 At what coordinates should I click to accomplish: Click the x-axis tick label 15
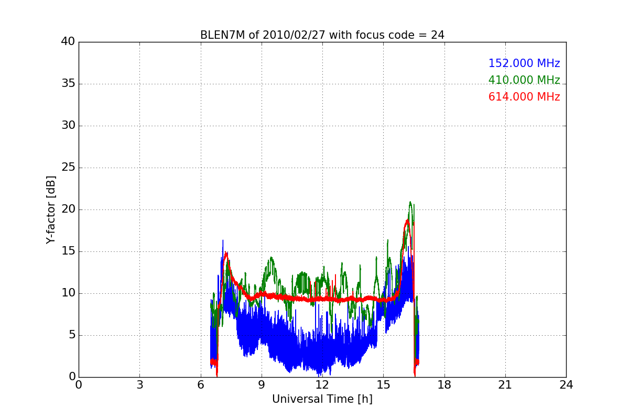383,384
